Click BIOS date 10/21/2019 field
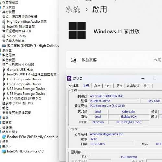Viewport: 162px width, 162px height. [112, 144]
